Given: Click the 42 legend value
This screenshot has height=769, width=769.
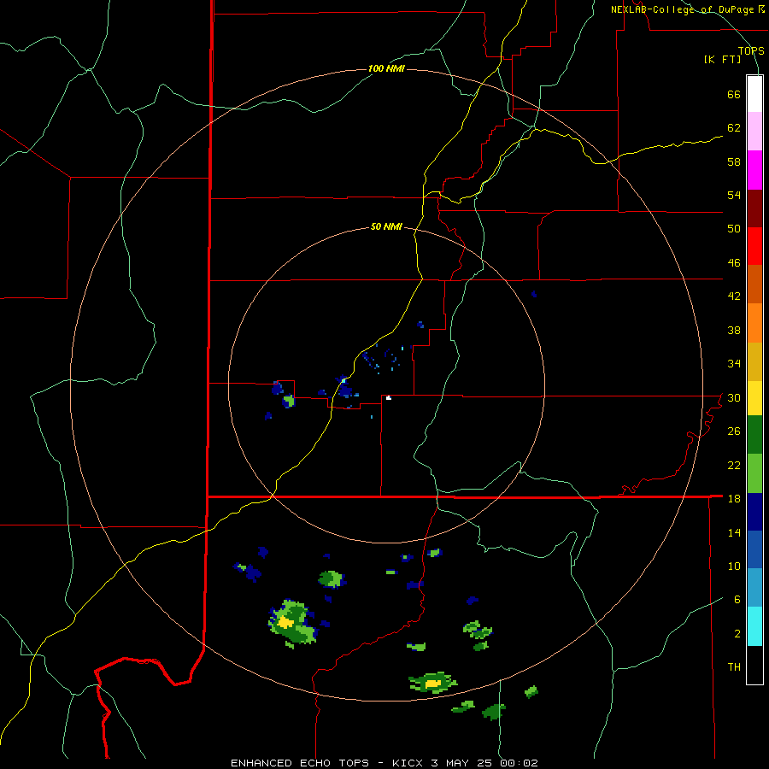Looking at the screenshot, I should click(734, 296).
